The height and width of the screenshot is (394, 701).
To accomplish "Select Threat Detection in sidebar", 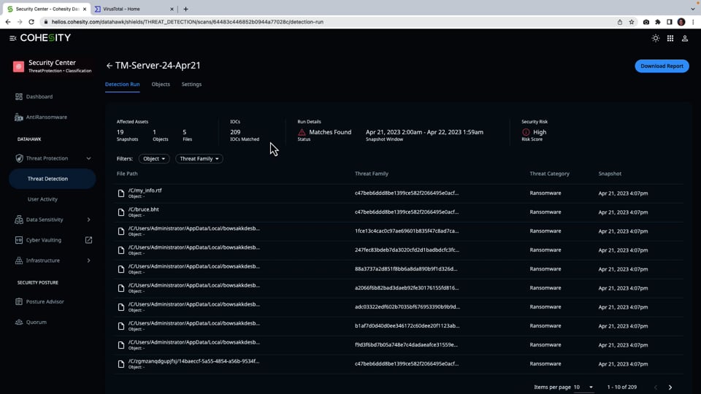I will click(x=53, y=179).
